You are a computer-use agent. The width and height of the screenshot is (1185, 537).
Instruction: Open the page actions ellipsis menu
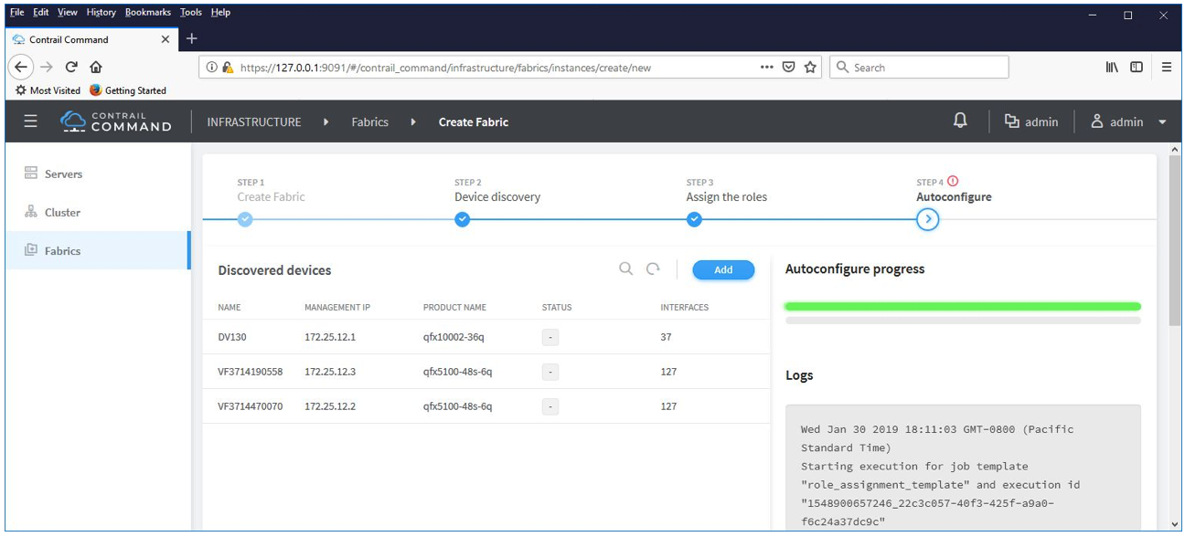pos(766,68)
